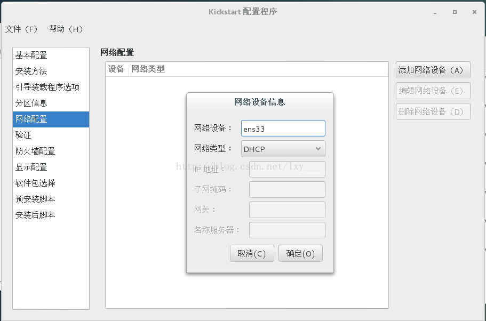Viewport: 486px width, 321px height.
Task: Open the 帮助 (H) menu
Action: click(66, 29)
